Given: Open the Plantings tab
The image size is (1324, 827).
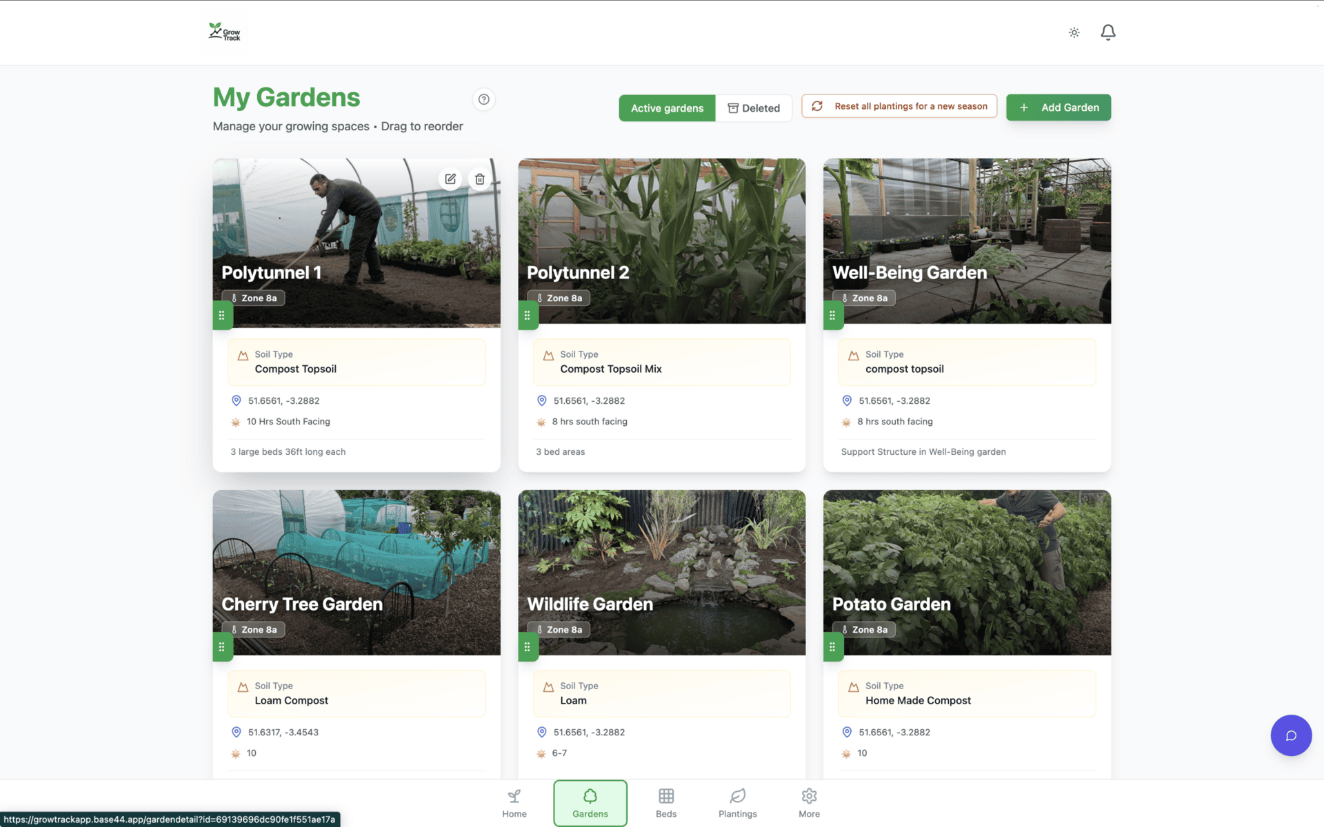Looking at the screenshot, I should coord(737,803).
